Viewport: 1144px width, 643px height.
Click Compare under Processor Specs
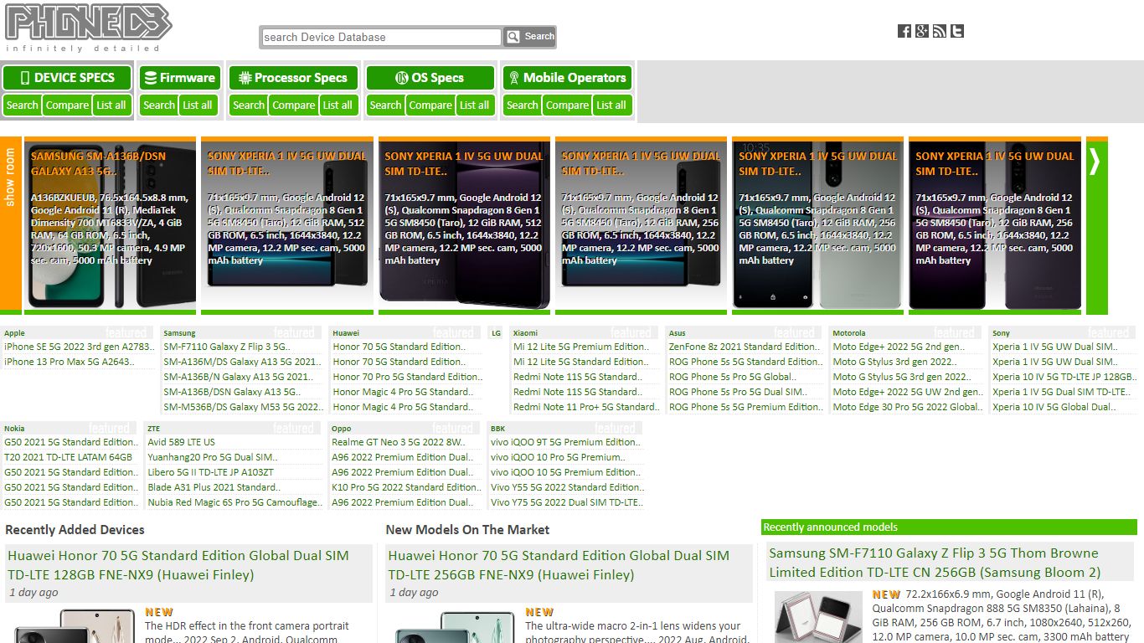point(294,105)
